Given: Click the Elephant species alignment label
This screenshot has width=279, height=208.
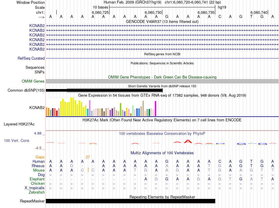Looking at the screenshot, I should 37,179.
